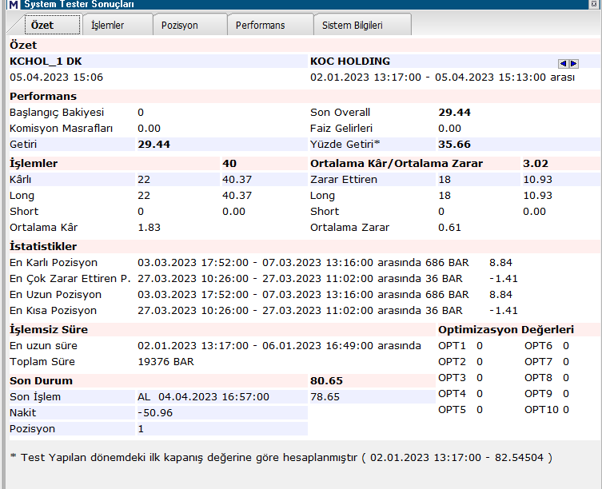Select the Son Overall value 29.44
602x489 pixels.
(455, 113)
